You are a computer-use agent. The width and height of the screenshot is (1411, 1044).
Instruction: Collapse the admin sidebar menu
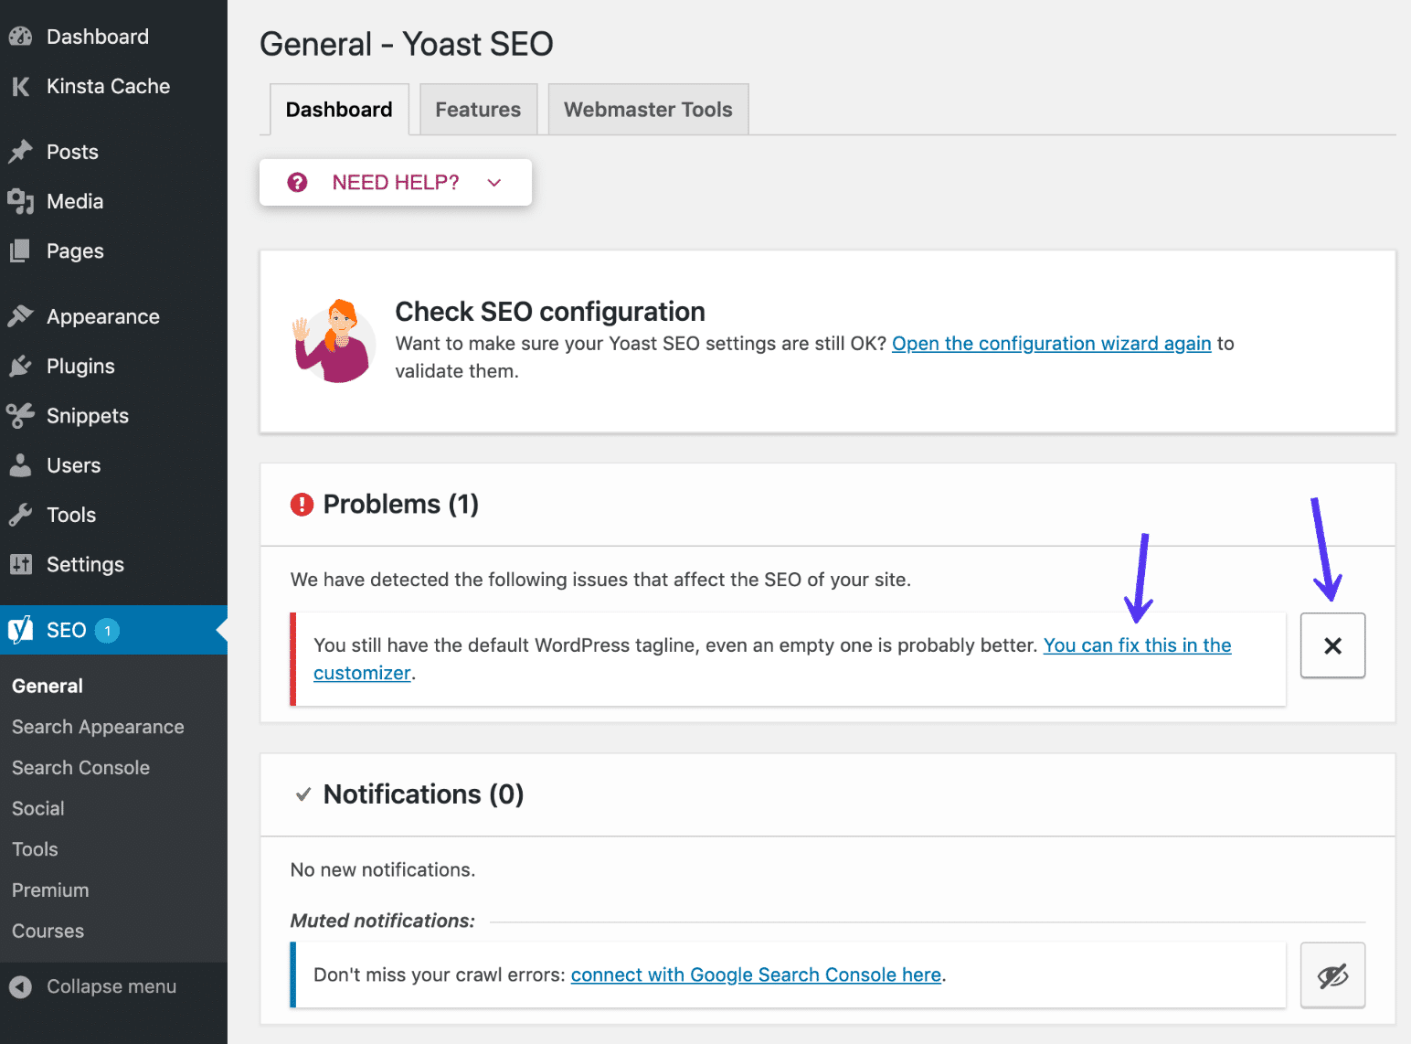92,987
